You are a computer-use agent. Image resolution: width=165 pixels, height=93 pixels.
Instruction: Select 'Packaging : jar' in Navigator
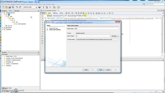pos(10,62)
